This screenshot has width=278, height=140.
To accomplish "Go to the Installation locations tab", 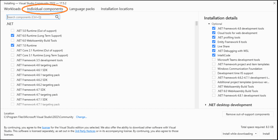I will 117,9.
